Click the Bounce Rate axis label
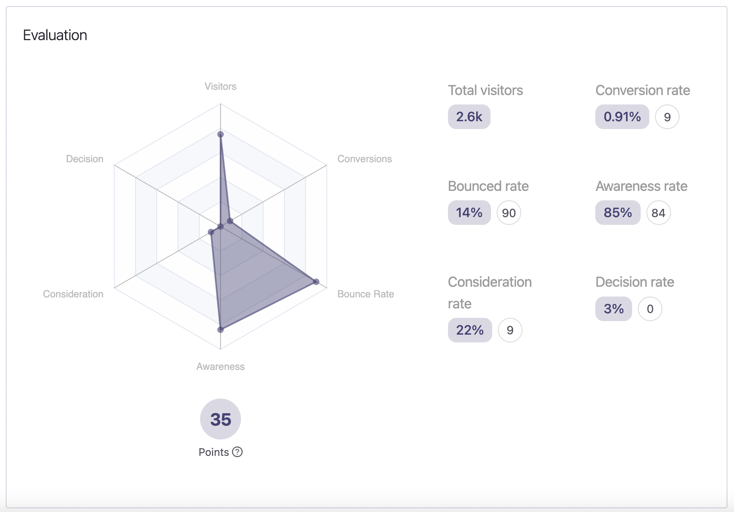The image size is (734, 512). (x=365, y=294)
